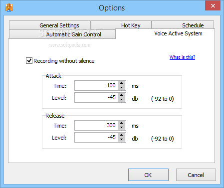This screenshot has height=188, width=224.
Task: Open the 'What is this?' help link
Action: pos(182,57)
